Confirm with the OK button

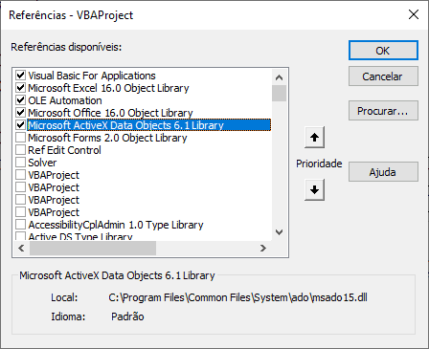(x=383, y=51)
